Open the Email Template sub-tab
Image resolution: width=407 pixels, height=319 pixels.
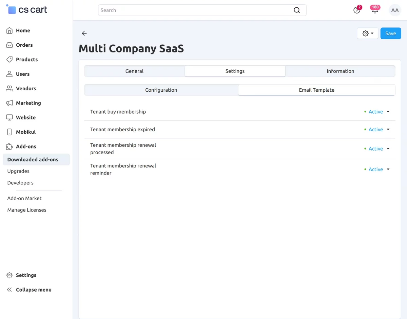pos(316,90)
